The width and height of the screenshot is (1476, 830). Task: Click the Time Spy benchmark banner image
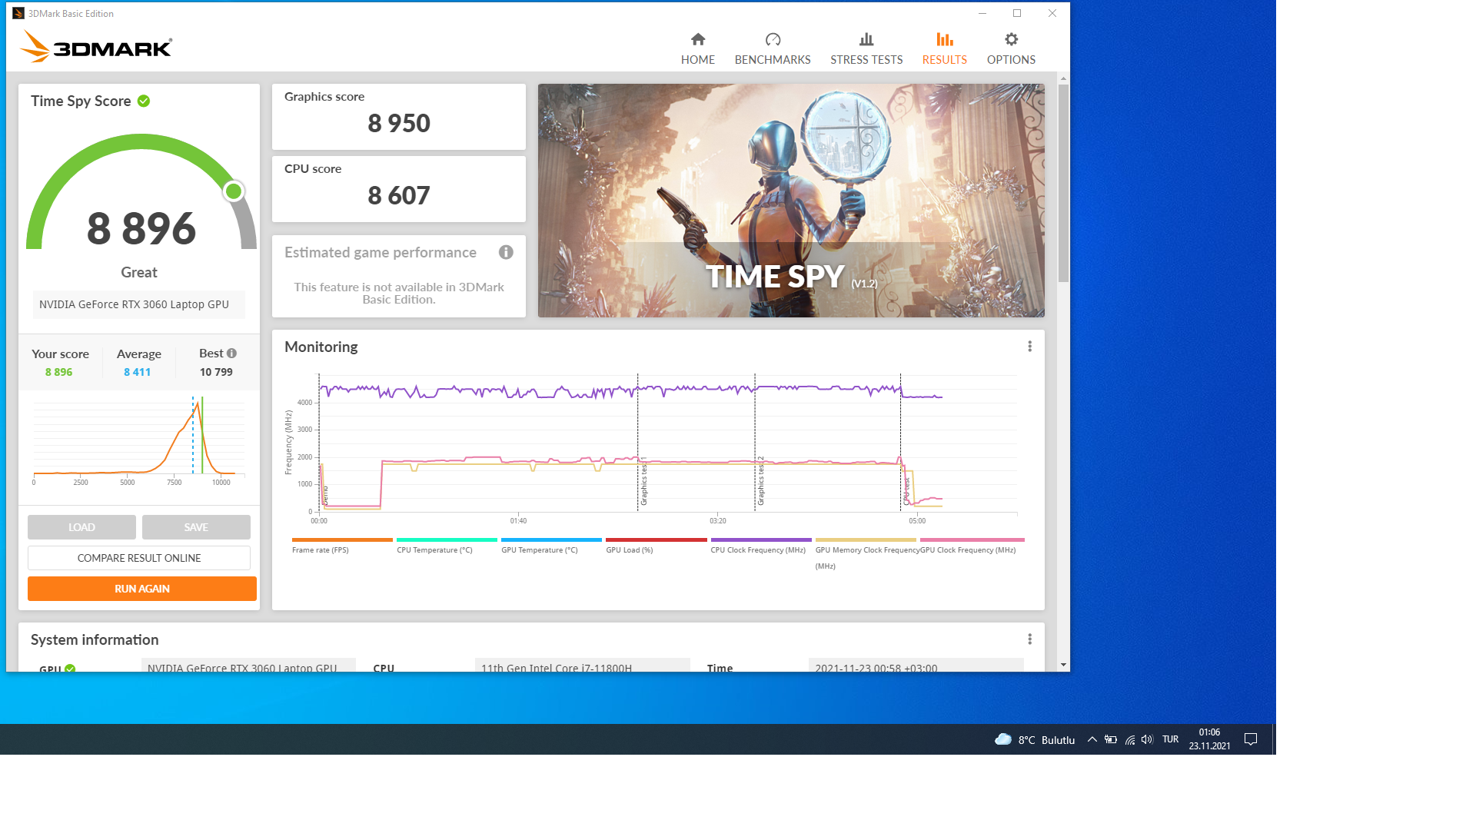pos(790,201)
